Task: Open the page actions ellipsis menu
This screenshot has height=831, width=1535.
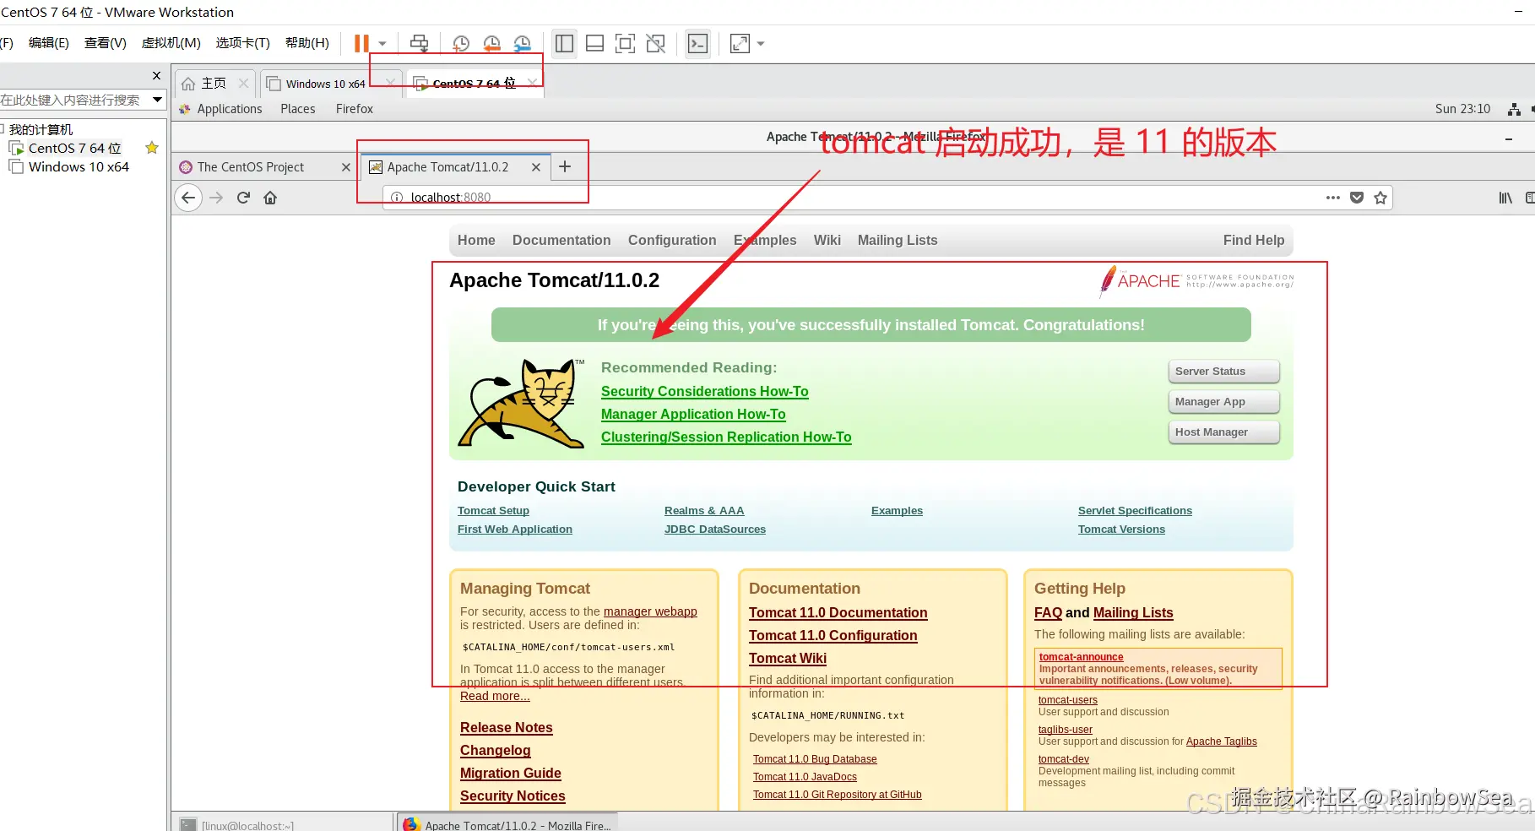Action: click(1333, 198)
